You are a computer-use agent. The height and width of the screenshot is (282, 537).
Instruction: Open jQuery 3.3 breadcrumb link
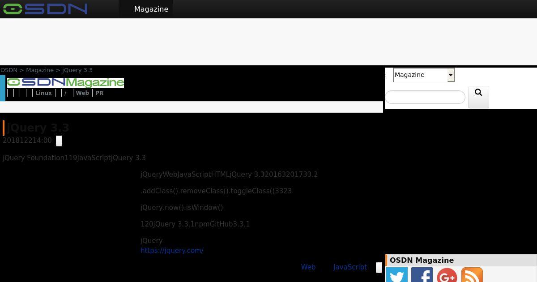pyautogui.click(x=77, y=70)
